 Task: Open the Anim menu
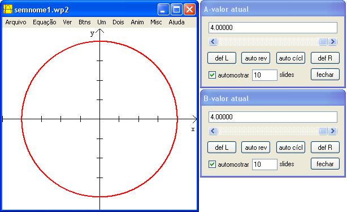137,22
